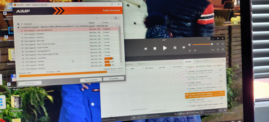This screenshot has height=122, width=269.
Task: Mute sound with the speaker icon
Action: pyautogui.click(x=189, y=45)
